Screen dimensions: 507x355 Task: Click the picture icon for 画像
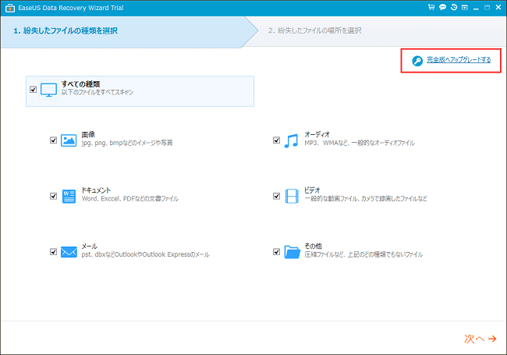click(x=69, y=140)
